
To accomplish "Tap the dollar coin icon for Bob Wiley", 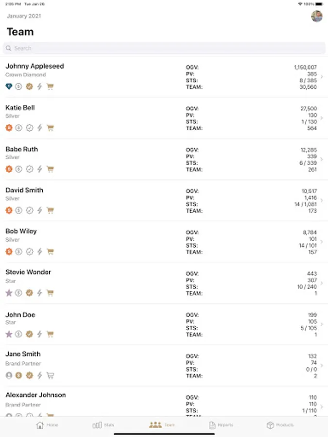I will (18, 252).
